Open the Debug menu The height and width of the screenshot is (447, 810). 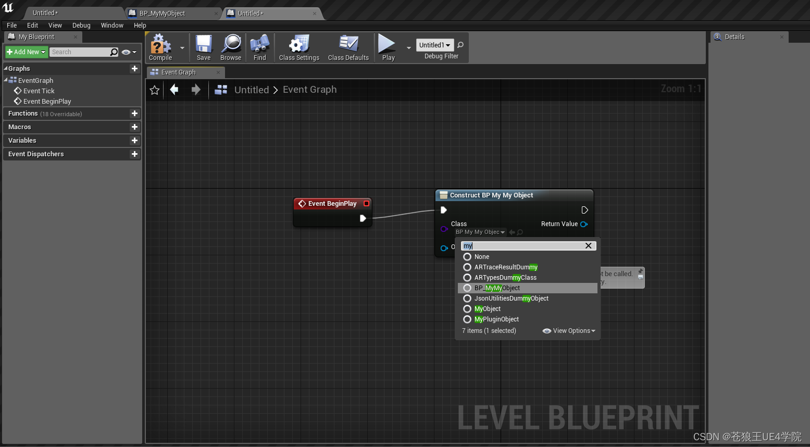pyautogui.click(x=81, y=25)
